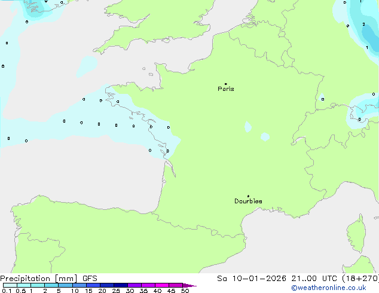
Task: Select the Dourbies location dot marker
Action: pos(248,196)
